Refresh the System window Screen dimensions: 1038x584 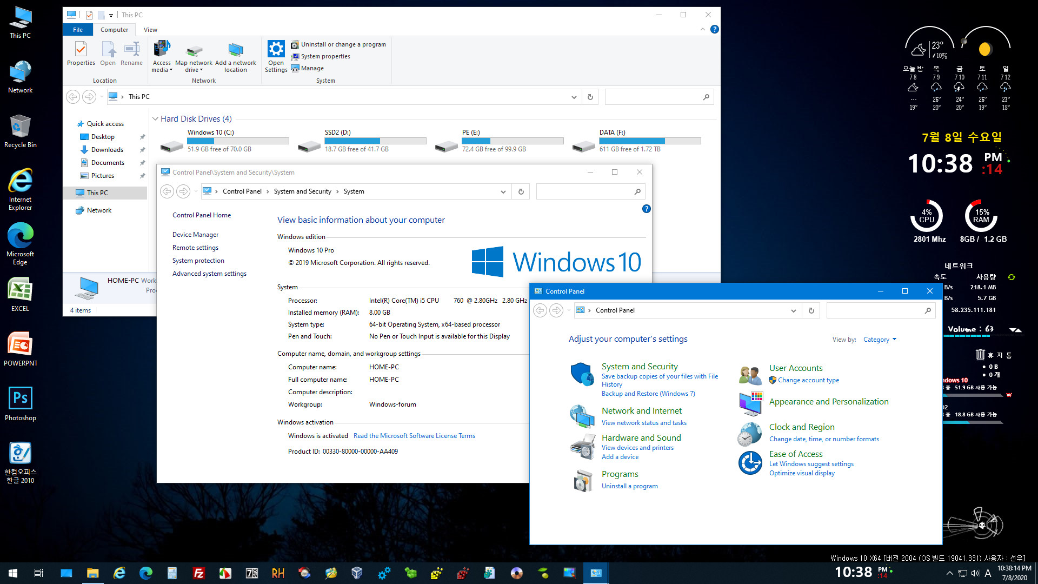[521, 192]
